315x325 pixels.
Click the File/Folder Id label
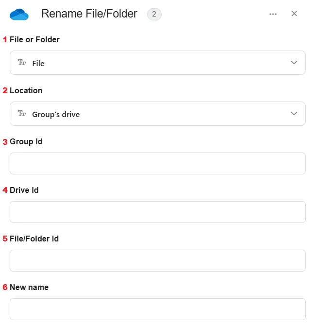click(34, 239)
